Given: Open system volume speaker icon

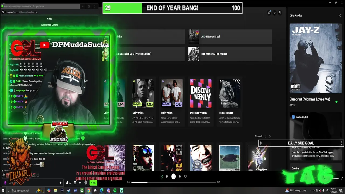Looking at the screenshot, I should coord(317,190).
